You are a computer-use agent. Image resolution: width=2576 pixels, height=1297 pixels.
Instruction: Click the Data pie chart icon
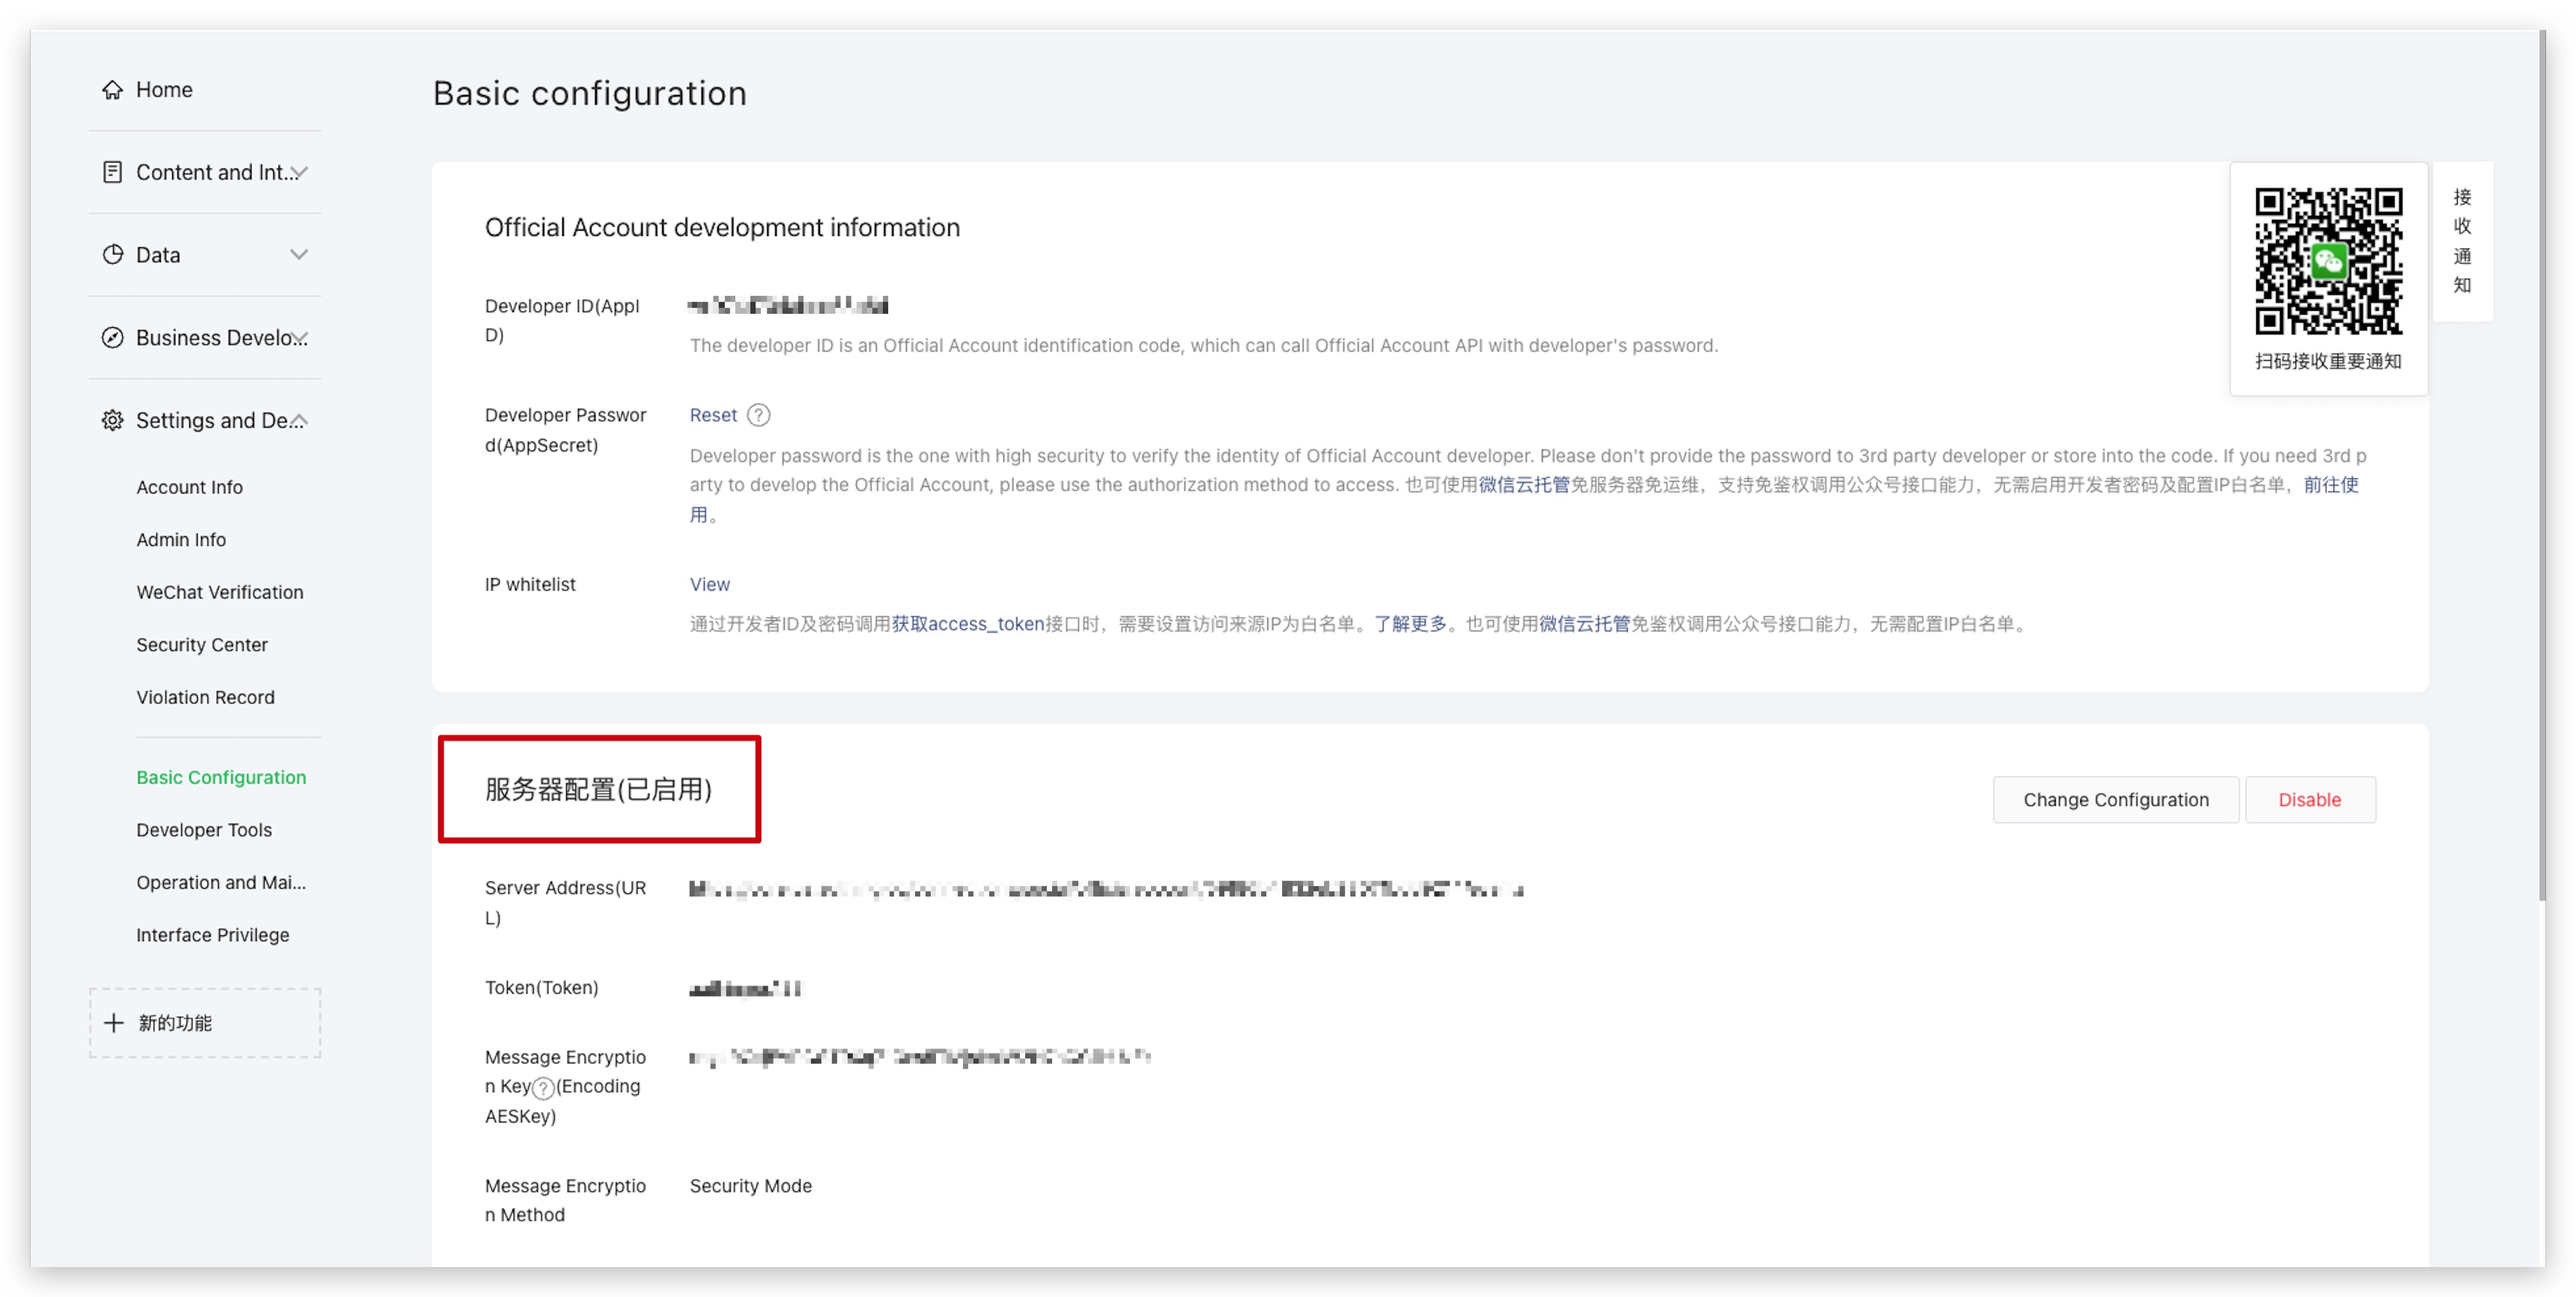pos(112,255)
